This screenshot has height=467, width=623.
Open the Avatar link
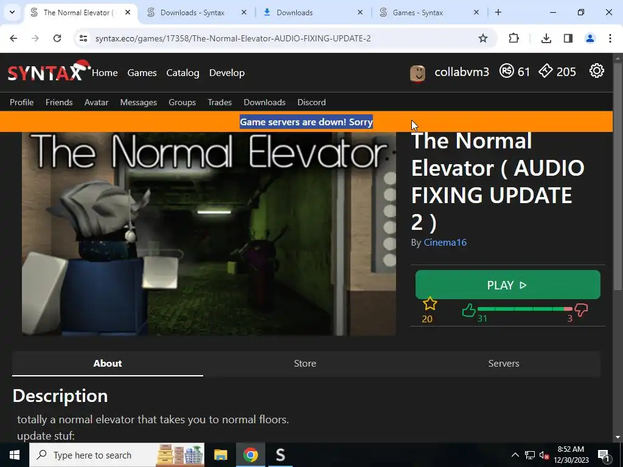[97, 102]
